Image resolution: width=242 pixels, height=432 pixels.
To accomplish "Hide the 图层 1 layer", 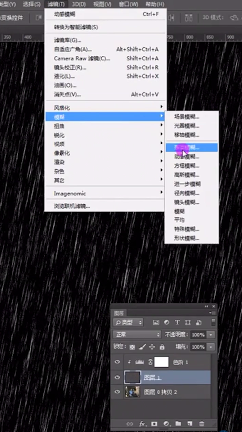I will click(x=117, y=377).
